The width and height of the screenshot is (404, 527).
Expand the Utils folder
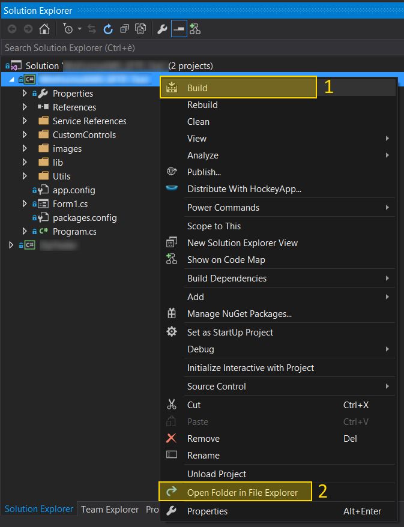coord(24,176)
